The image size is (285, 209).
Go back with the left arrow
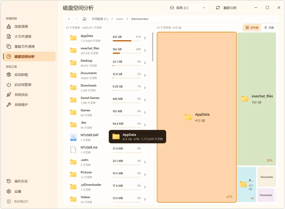point(69,19)
